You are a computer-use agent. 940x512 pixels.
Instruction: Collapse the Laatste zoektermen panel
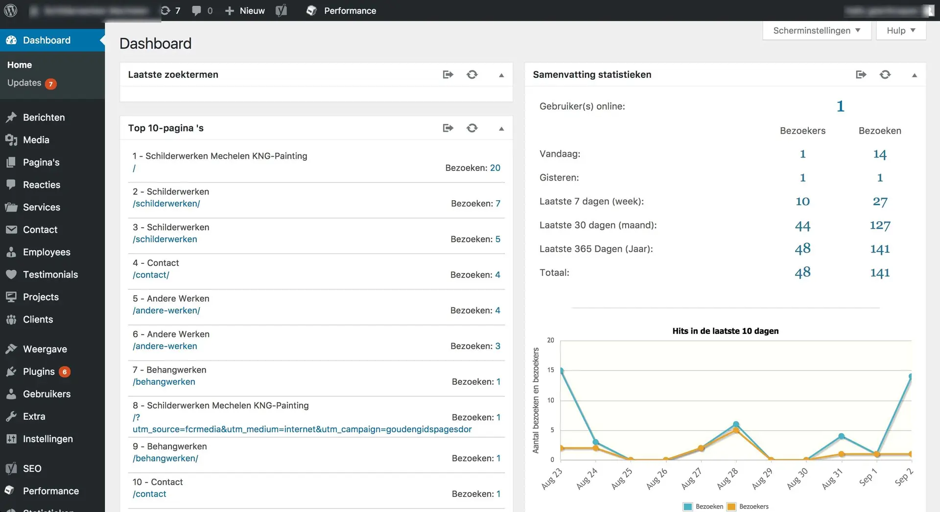point(501,75)
